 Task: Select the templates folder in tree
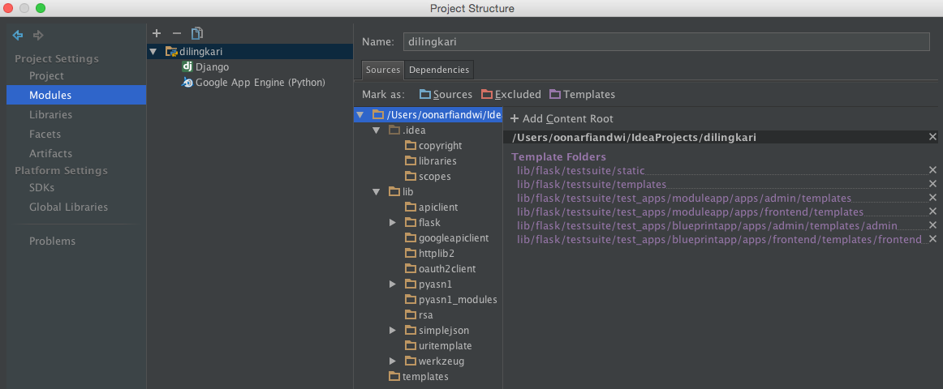pos(424,376)
